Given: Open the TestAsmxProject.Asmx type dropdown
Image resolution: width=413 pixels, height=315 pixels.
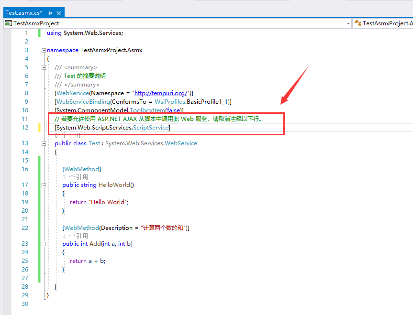Looking at the screenshot, I should pos(383,23).
